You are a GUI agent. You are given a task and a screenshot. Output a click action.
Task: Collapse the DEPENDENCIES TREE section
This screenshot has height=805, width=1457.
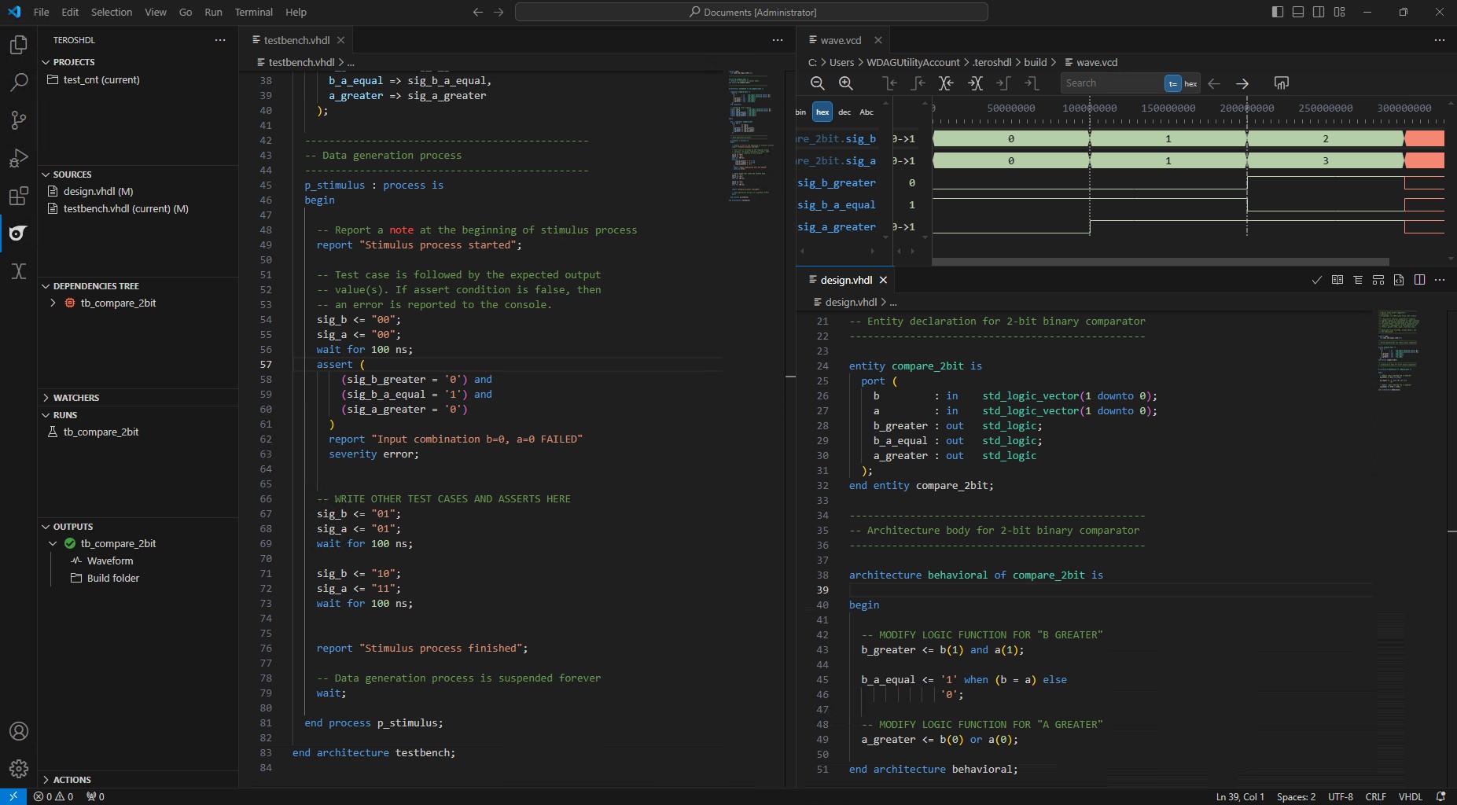(x=138, y=286)
